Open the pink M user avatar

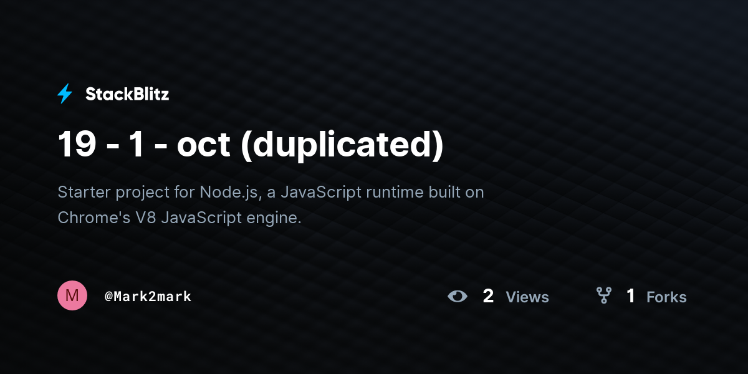[x=72, y=295]
